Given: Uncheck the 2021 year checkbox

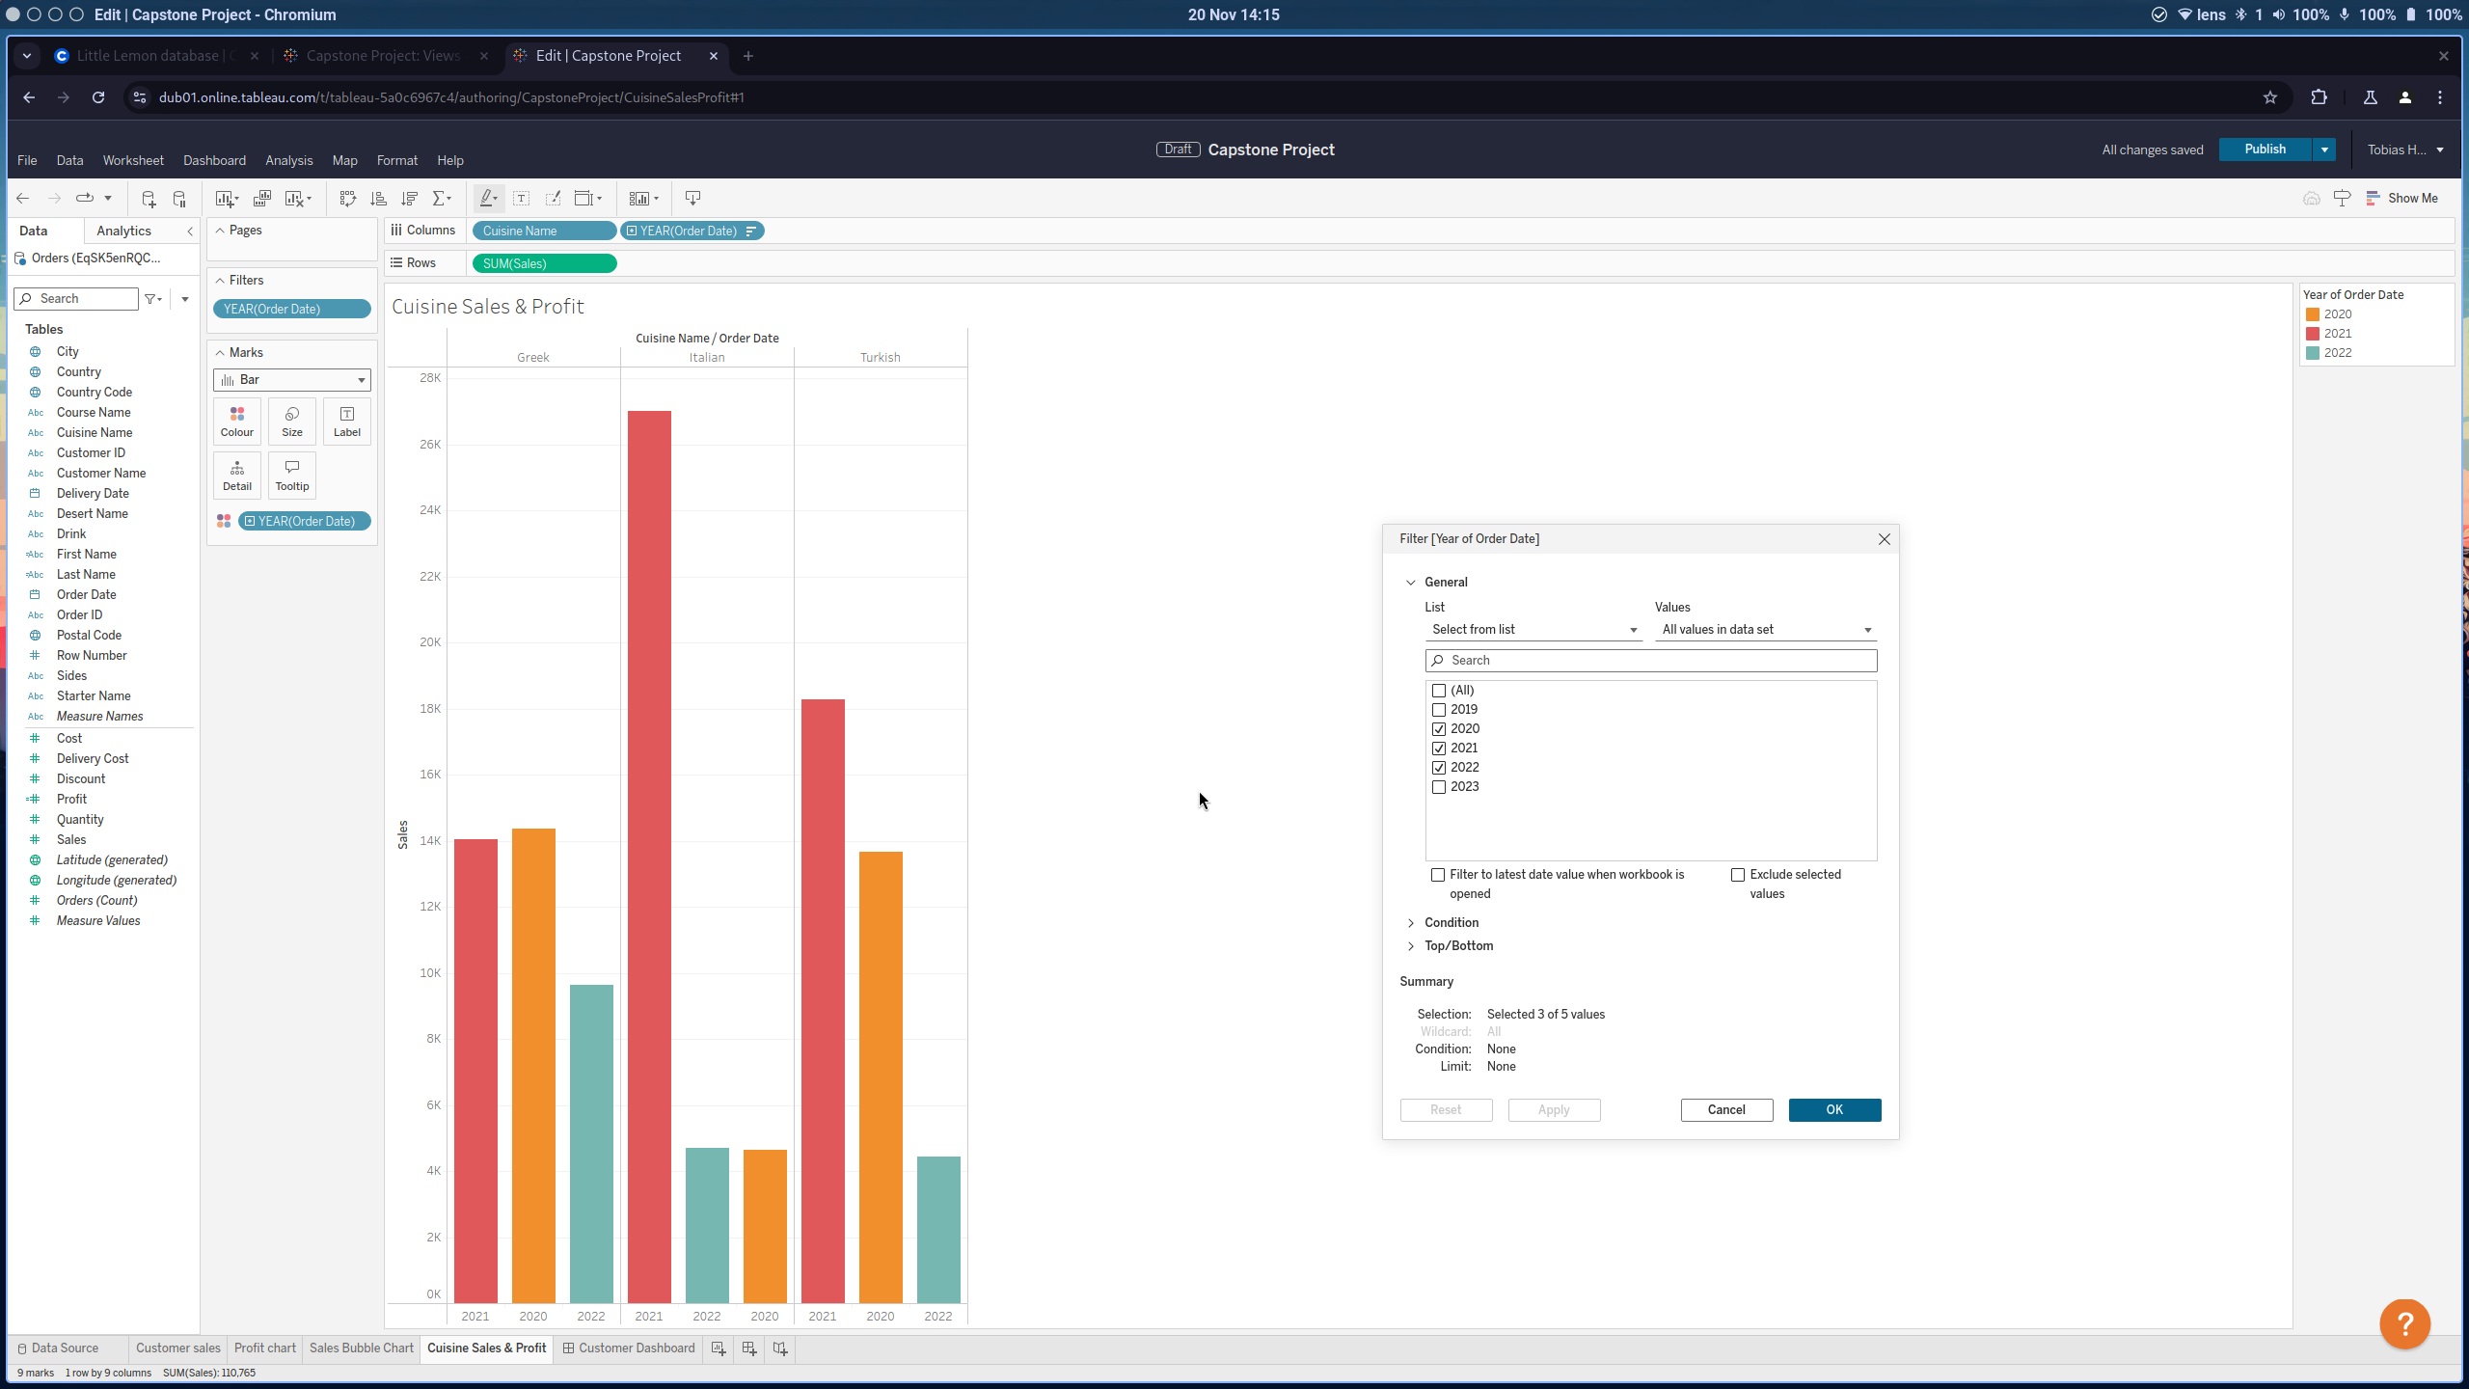Looking at the screenshot, I should coord(1439,749).
